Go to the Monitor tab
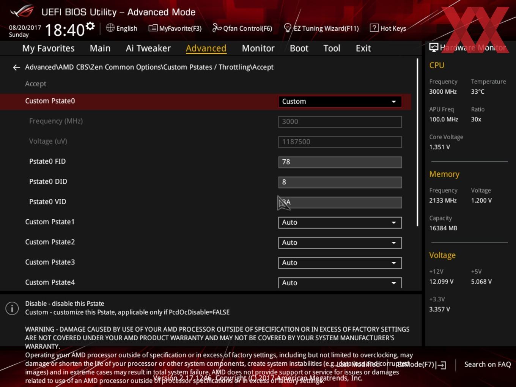Screen dimensions: 516x387 [x=258, y=48]
